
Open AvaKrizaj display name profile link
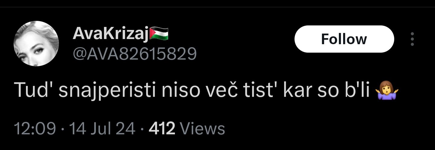pyautogui.click(x=111, y=33)
